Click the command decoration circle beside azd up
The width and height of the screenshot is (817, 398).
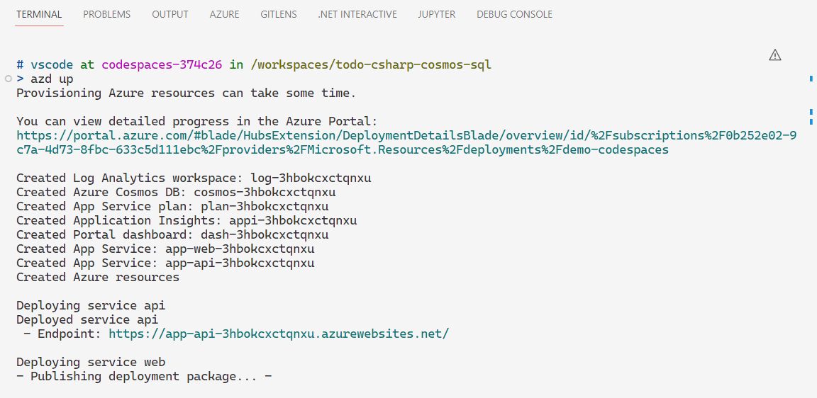7,79
